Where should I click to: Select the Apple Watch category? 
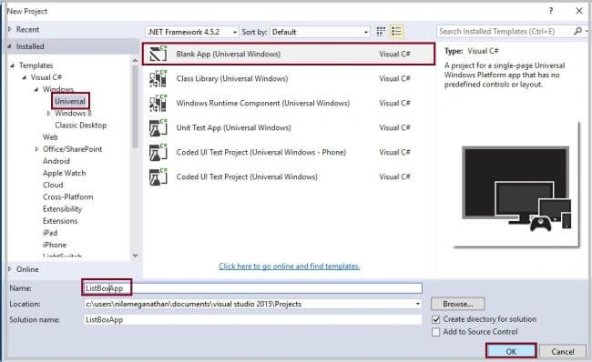click(64, 173)
